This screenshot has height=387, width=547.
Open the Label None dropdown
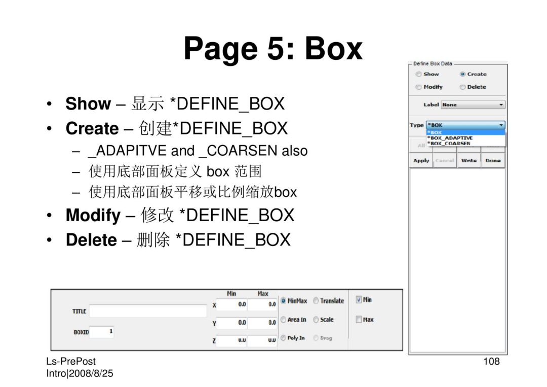coord(473,104)
